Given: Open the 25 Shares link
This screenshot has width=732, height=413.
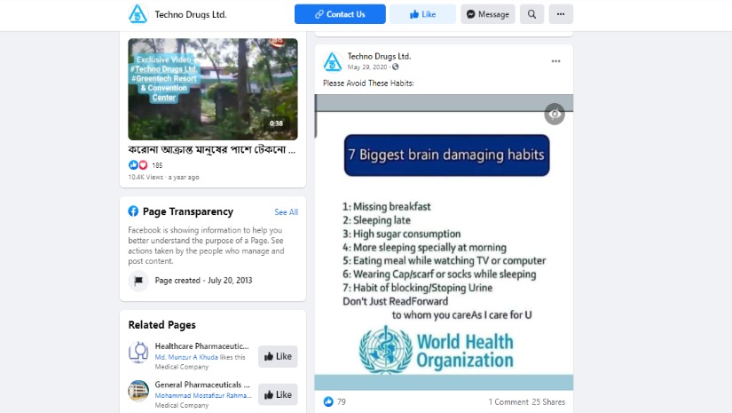Looking at the screenshot, I should 548,401.
